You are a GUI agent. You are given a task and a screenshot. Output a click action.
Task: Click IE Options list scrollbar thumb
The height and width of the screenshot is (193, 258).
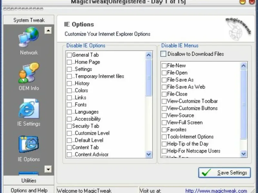tap(149, 78)
